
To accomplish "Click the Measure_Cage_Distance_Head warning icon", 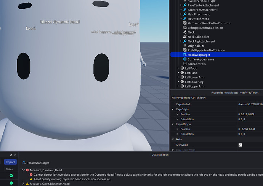I will tap(27, 184).
